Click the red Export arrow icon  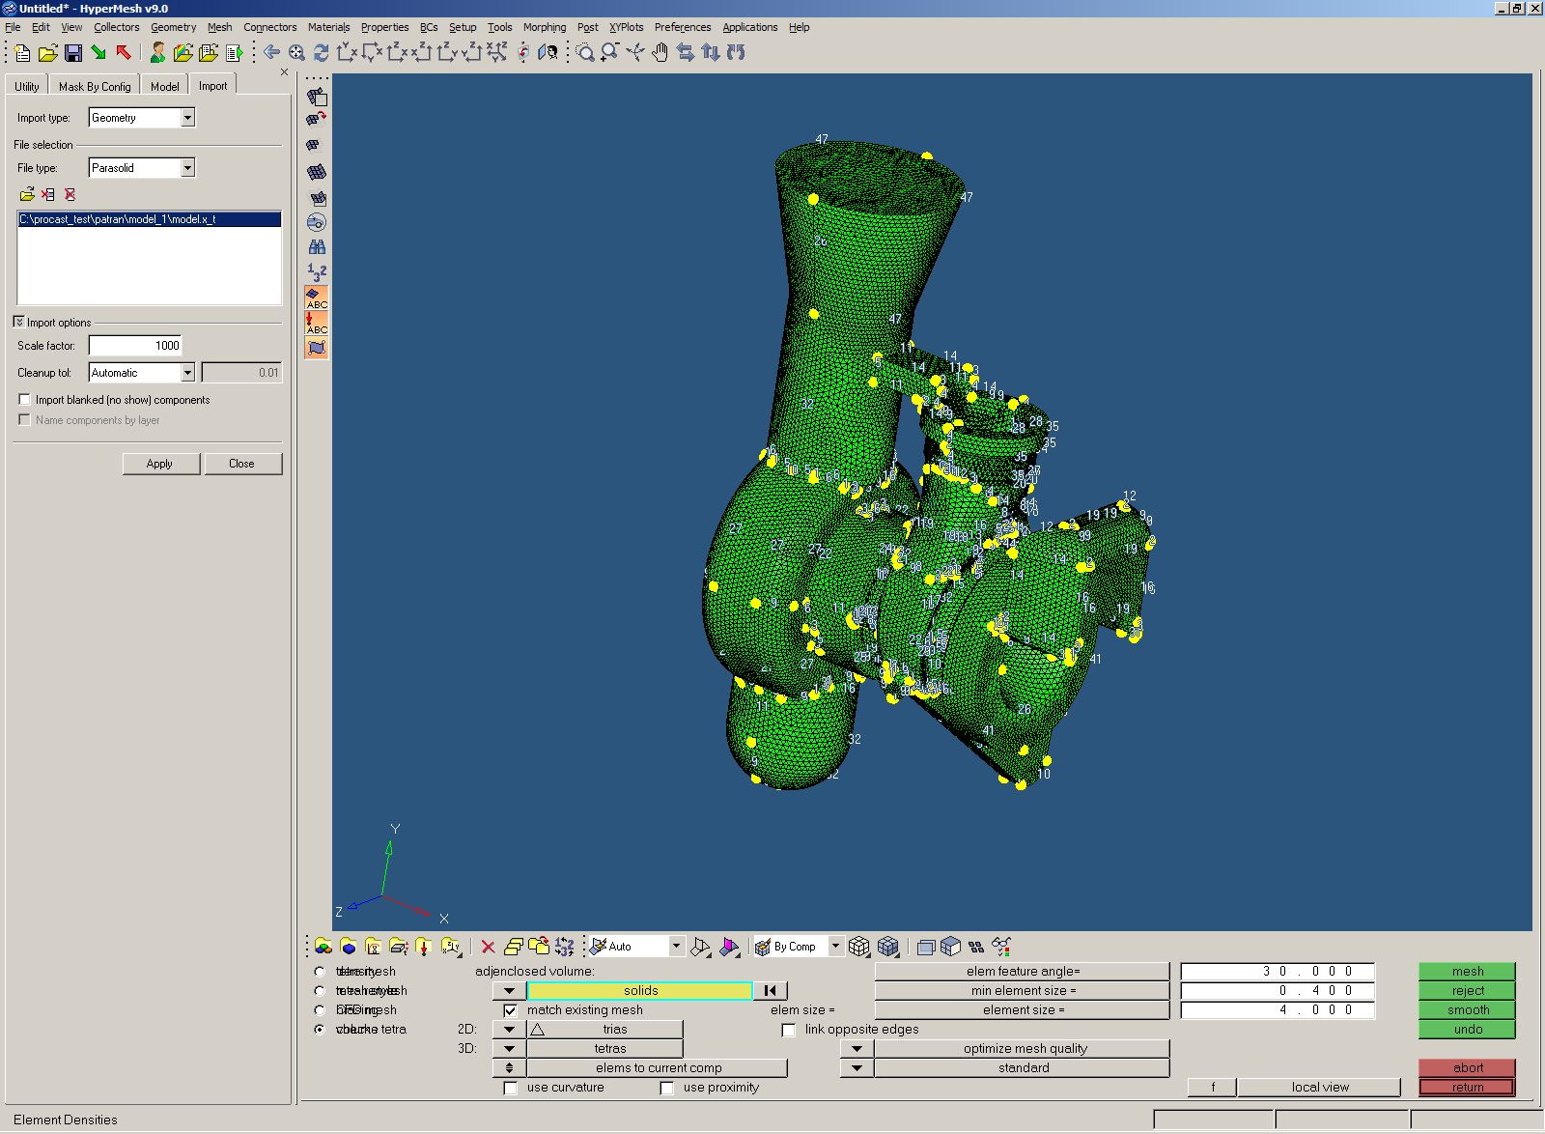click(124, 52)
